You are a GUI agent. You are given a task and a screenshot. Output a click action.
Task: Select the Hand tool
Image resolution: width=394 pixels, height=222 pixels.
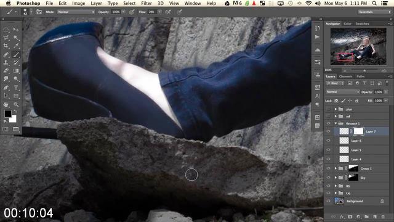point(6,104)
